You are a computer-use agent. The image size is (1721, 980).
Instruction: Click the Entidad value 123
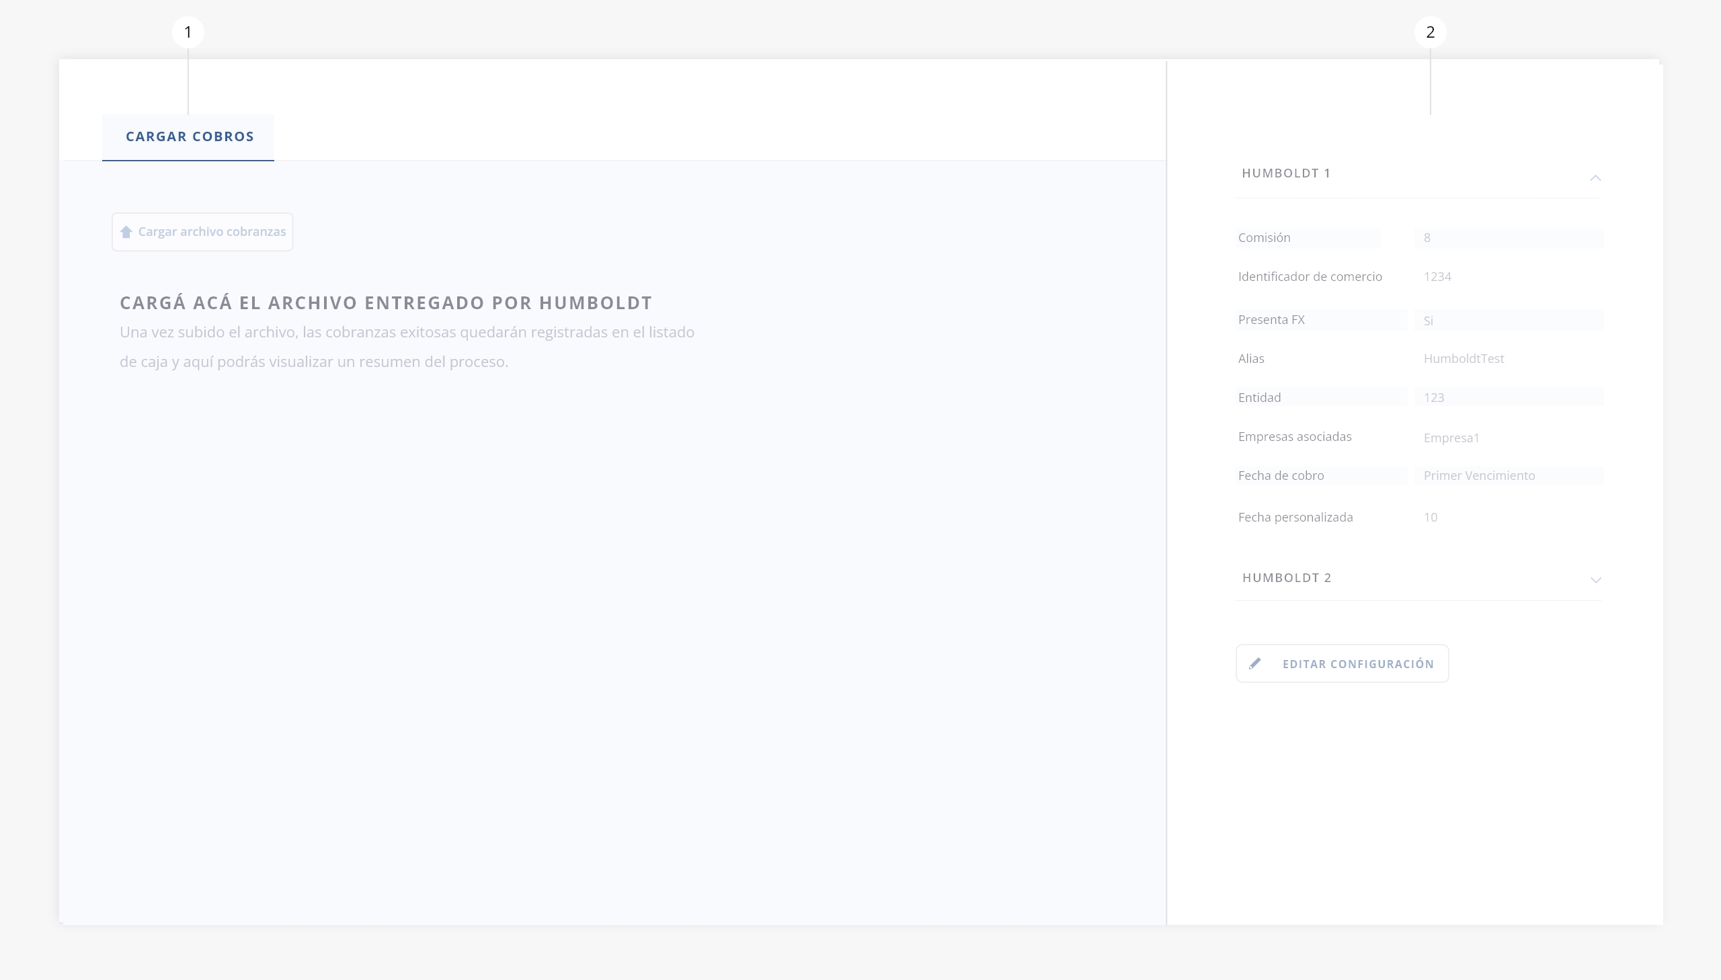tap(1433, 398)
